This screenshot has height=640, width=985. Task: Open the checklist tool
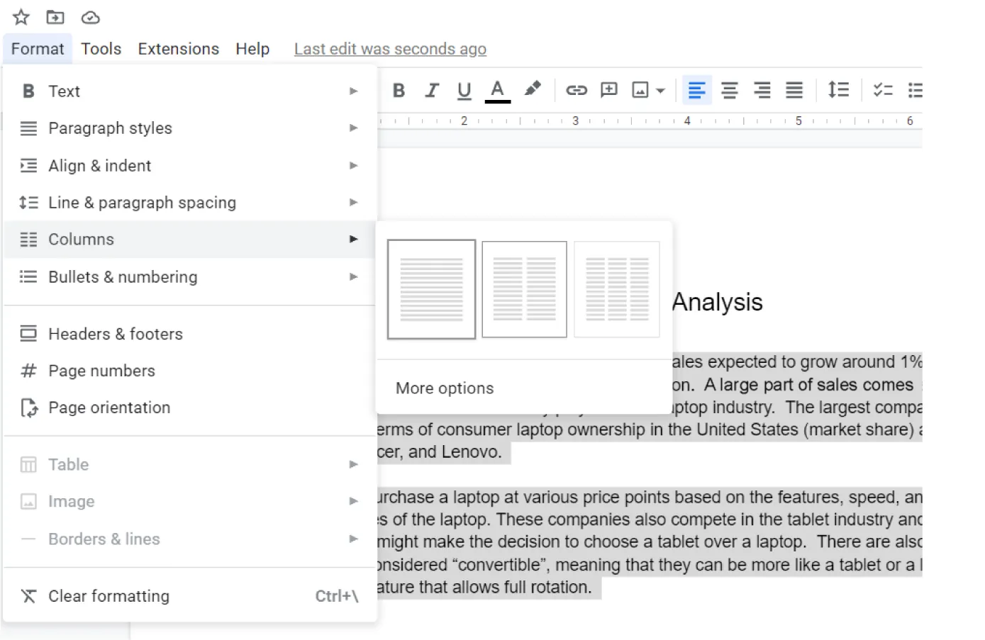883,90
